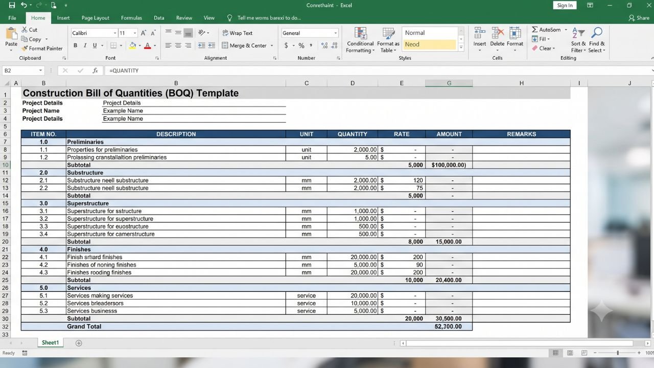Click the red Font Color button

(x=147, y=45)
